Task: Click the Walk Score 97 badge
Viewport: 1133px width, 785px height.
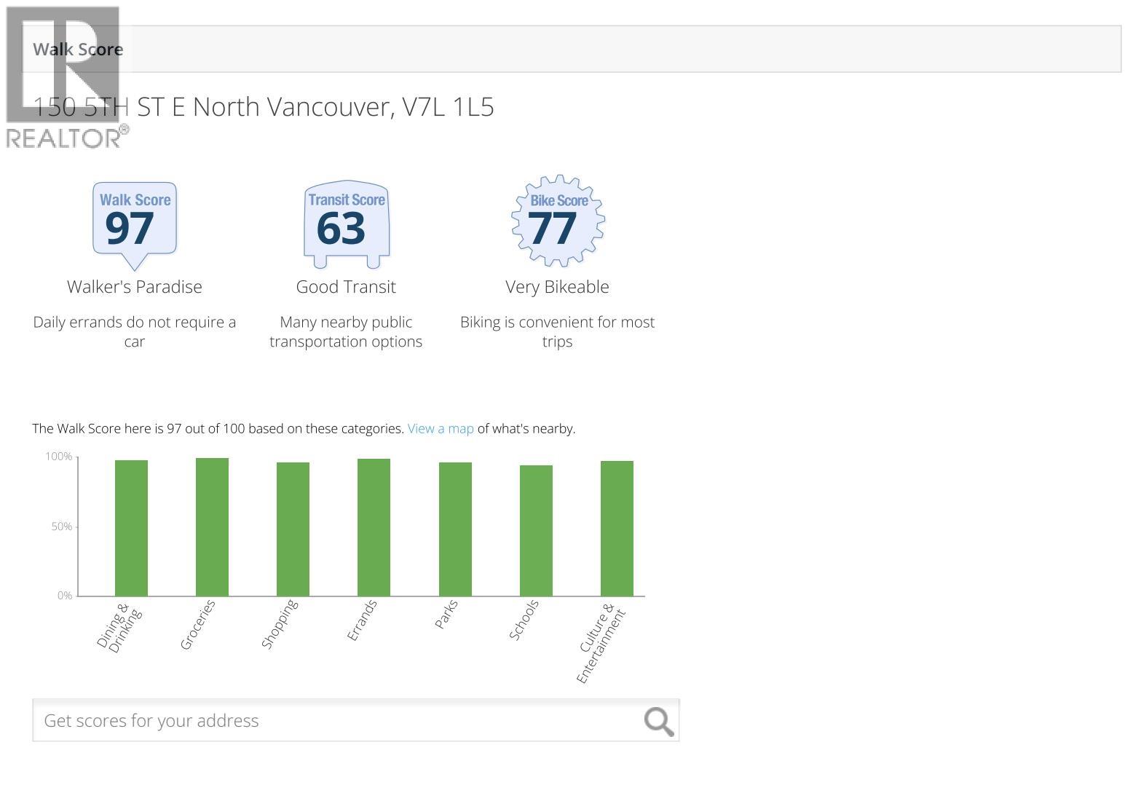Action: pos(135,222)
